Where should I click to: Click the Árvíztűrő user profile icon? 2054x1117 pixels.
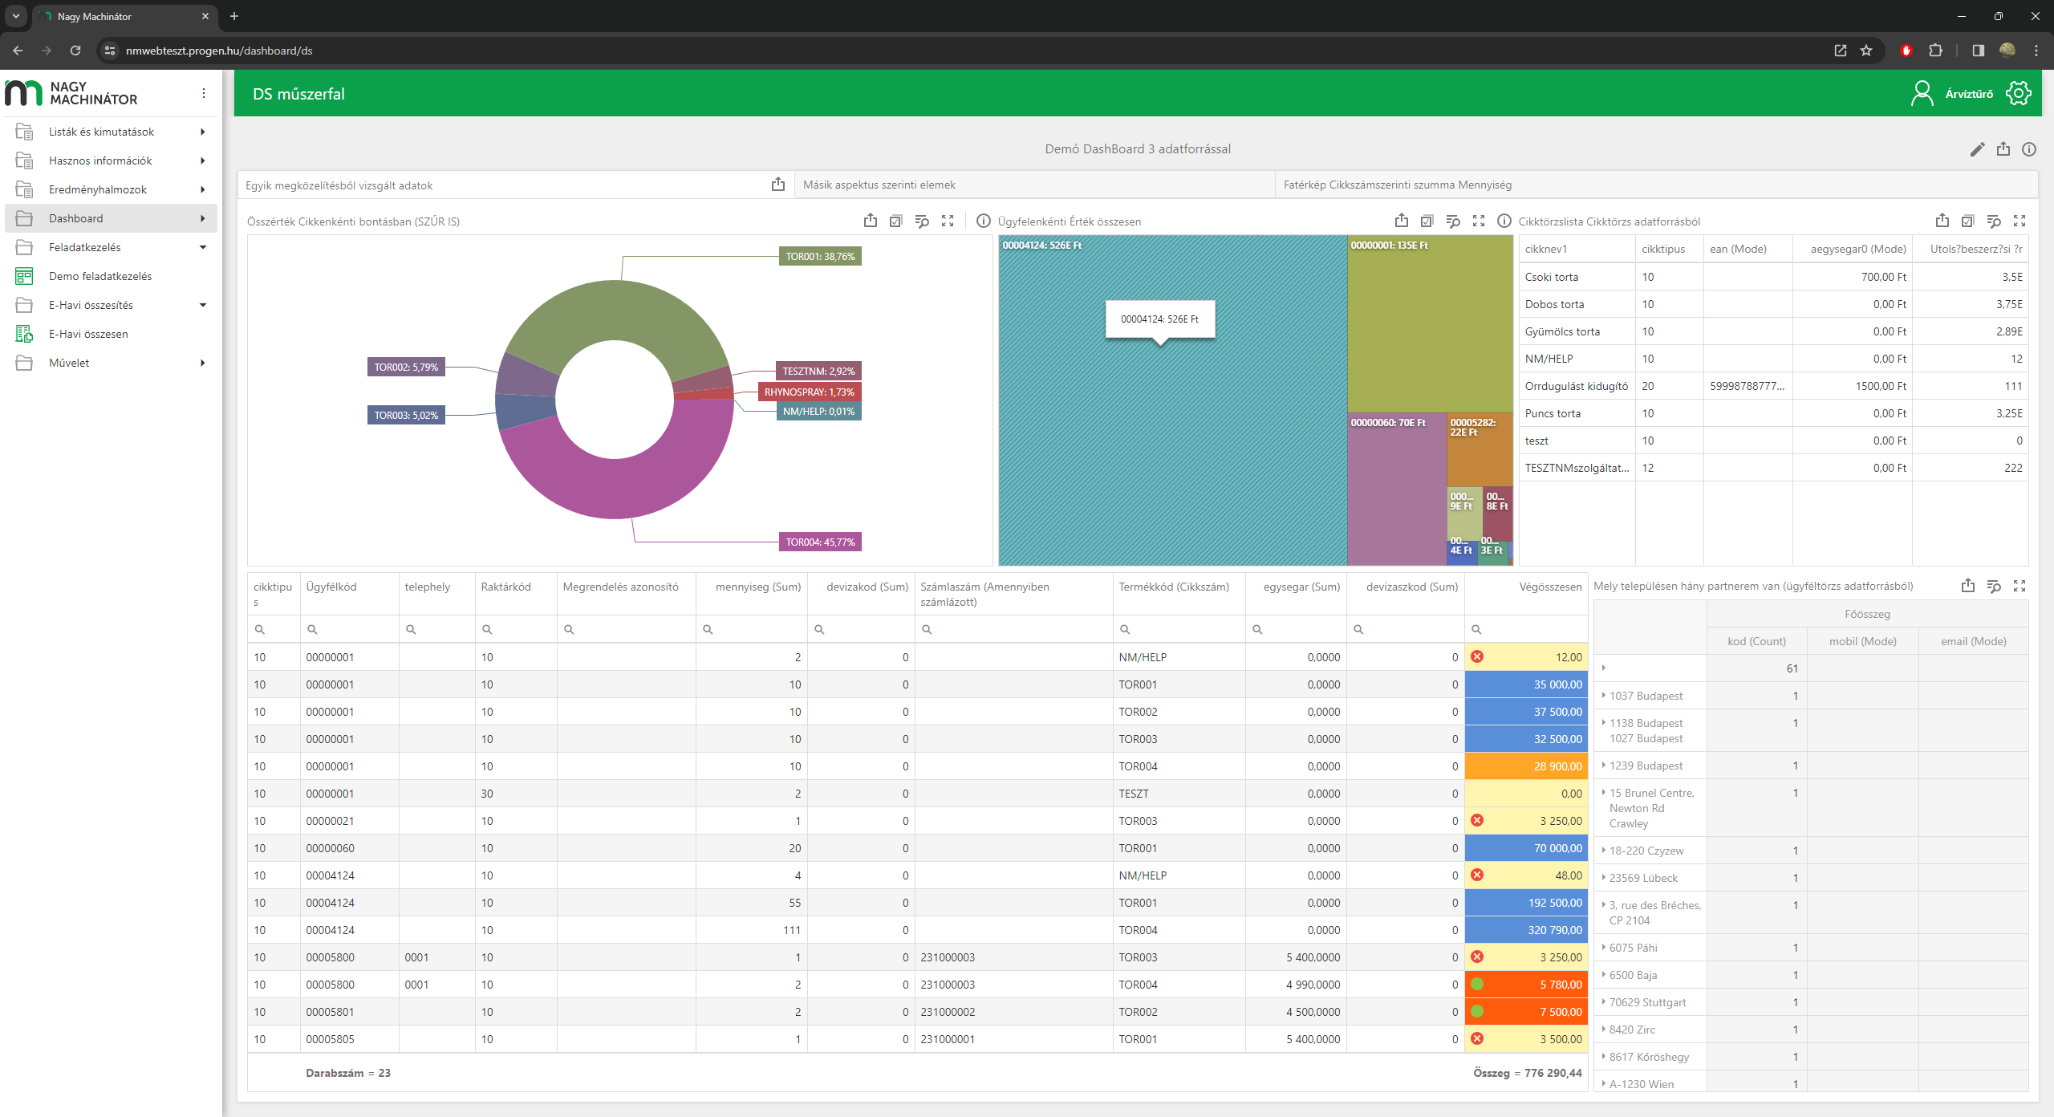(x=1922, y=93)
